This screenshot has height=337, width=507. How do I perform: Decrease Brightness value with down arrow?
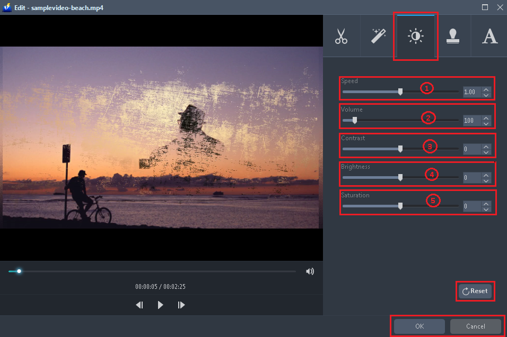point(486,181)
